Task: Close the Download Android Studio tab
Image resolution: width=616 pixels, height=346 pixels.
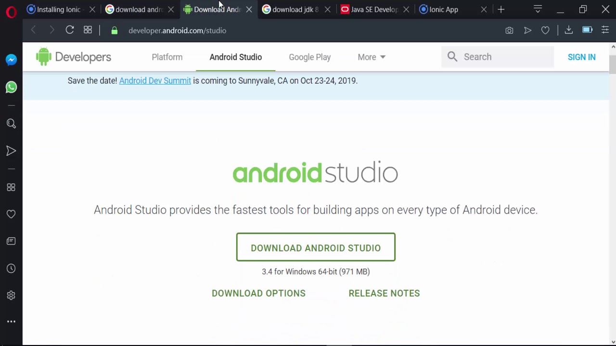Action: [249, 9]
